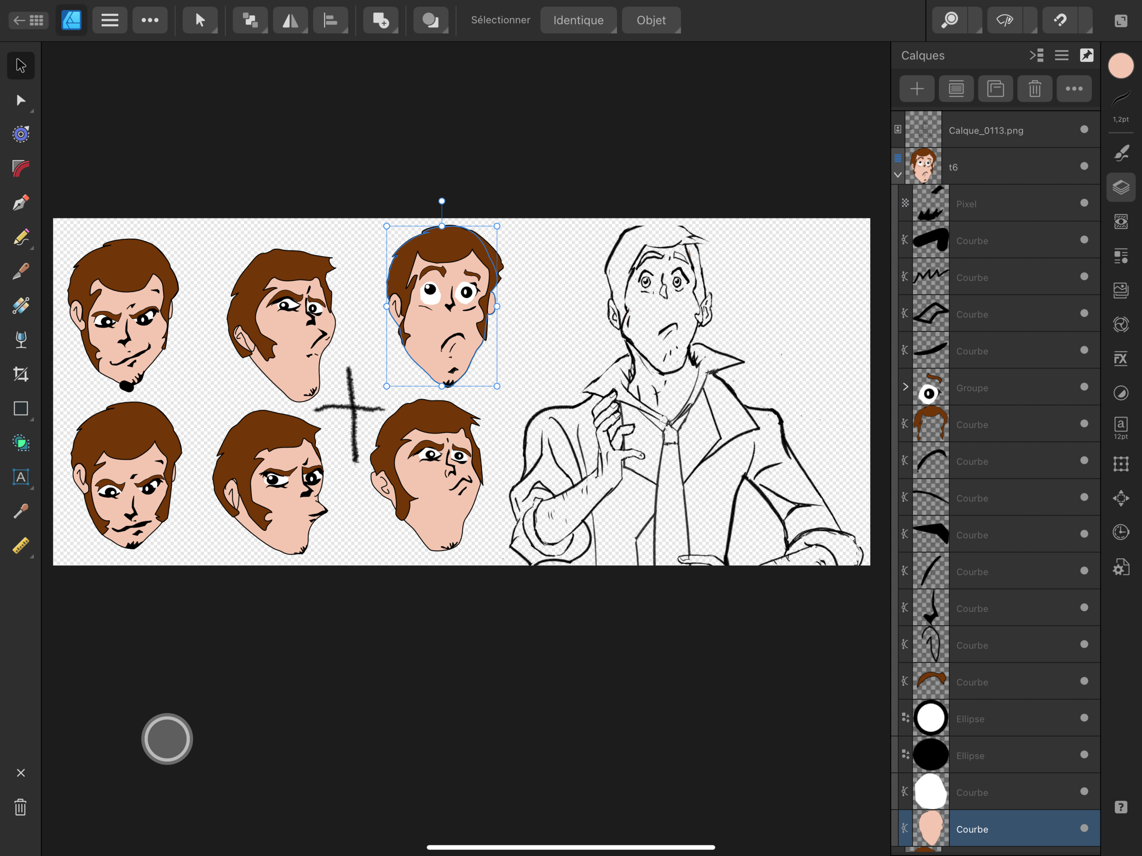The height and width of the screenshot is (856, 1142).
Task: Delete the selected layer with trash icon
Action: [x=1035, y=89]
